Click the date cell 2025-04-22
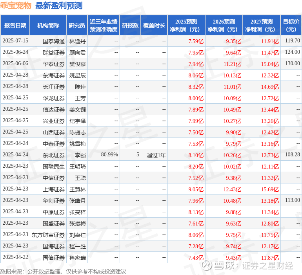 click(x=15, y=257)
